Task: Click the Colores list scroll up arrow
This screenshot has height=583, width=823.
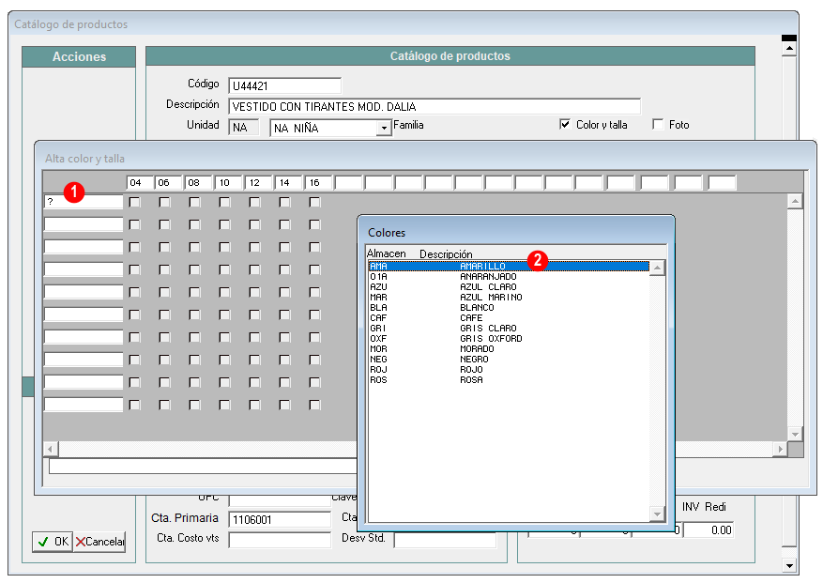Action: click(x=657, y=268)
